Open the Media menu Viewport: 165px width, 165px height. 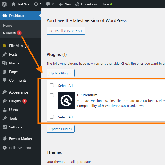click(14, 63)
